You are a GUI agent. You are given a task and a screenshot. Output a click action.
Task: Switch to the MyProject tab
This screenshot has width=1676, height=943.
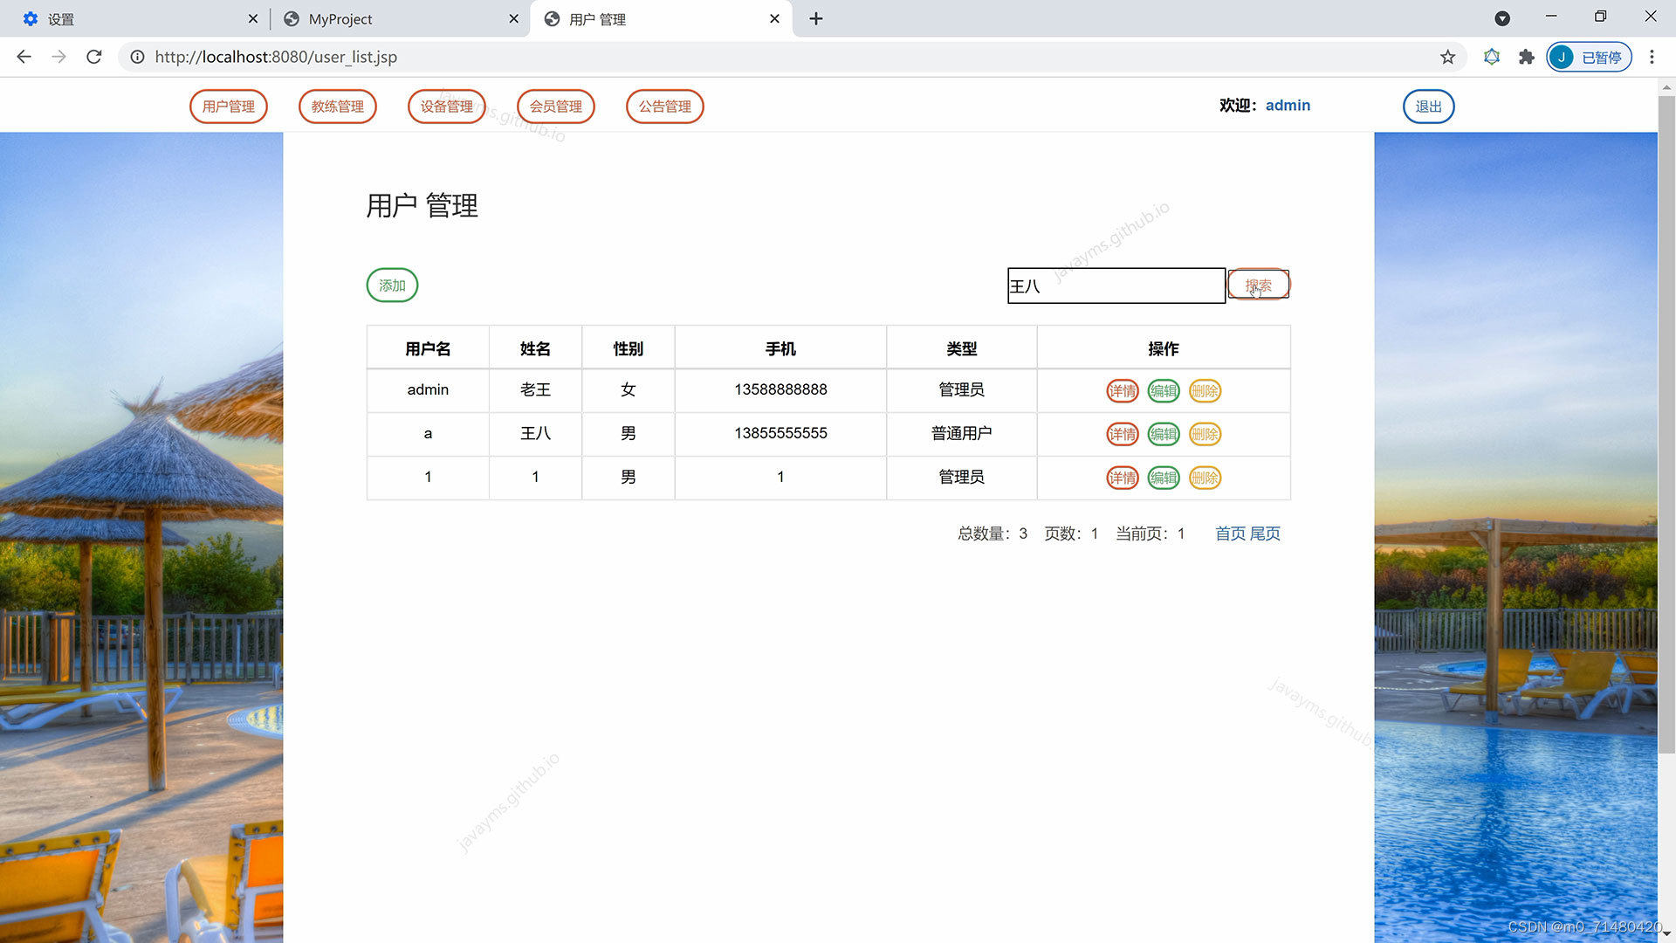(x=400, y=18)
